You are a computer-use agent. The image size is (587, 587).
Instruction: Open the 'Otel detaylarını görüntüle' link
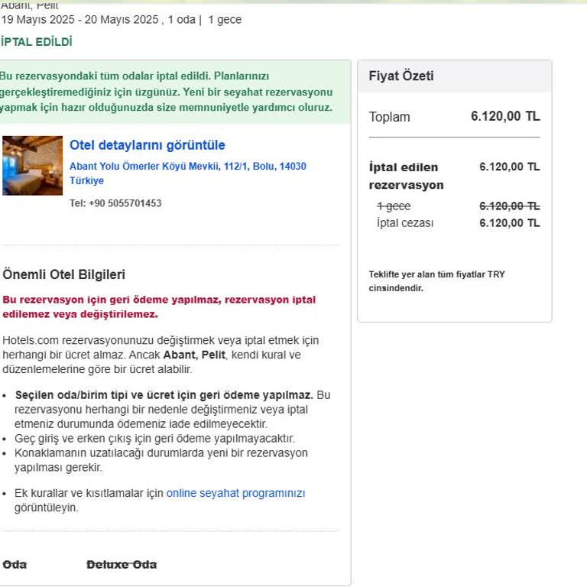(x=147, y=145)
